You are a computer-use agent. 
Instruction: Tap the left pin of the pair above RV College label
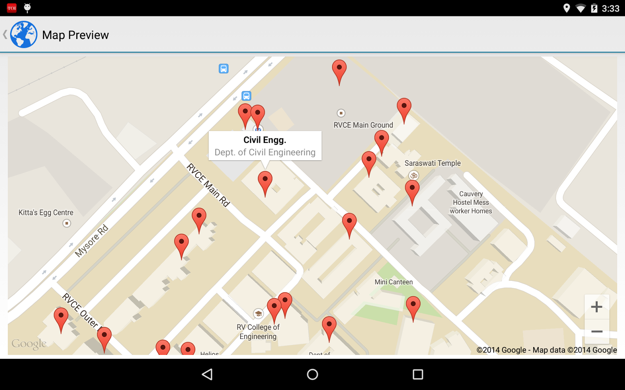coord(274,311)
